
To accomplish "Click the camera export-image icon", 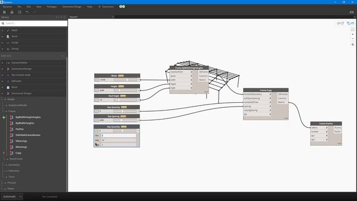I will click(351, 12).
